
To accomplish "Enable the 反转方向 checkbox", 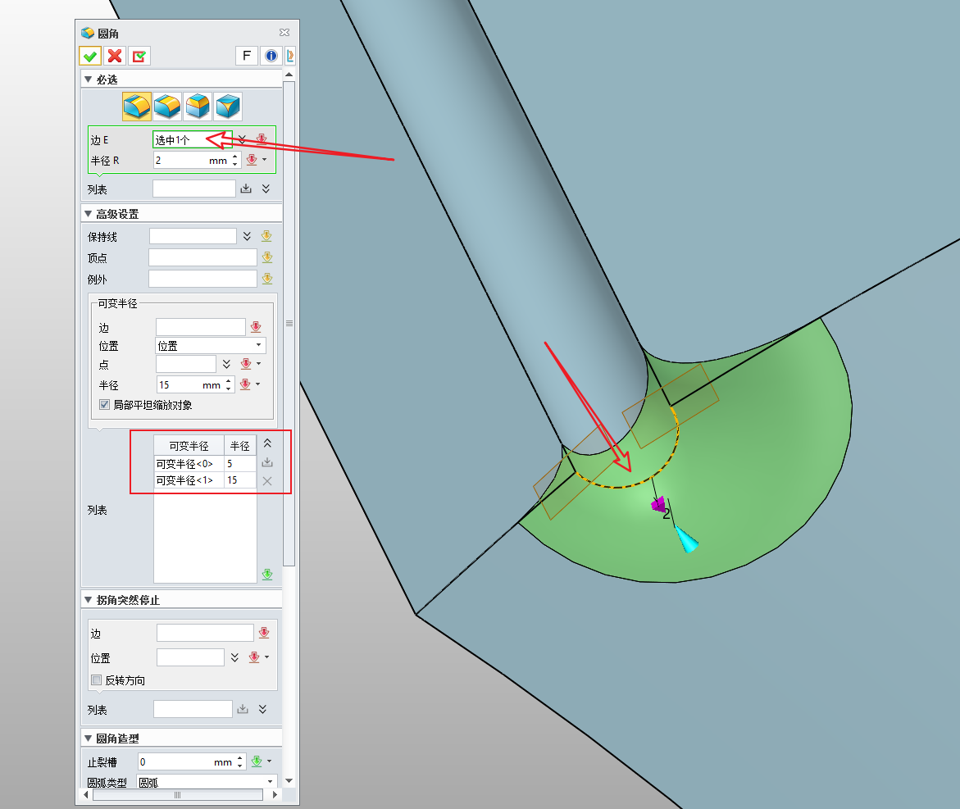I will [97, 680].
